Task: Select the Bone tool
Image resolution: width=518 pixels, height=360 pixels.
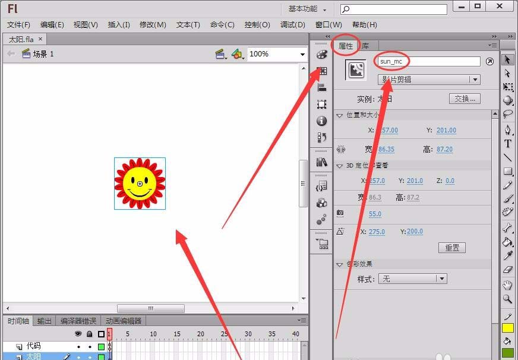Action: [507, 228]
